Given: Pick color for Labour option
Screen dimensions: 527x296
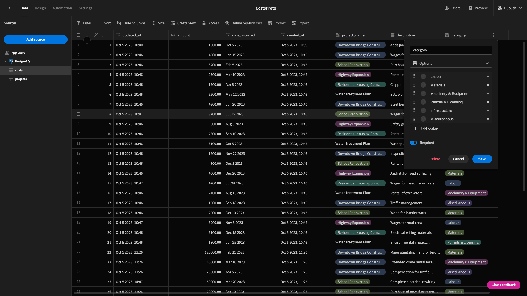Looking at the screenshot, I should point(423,76).
